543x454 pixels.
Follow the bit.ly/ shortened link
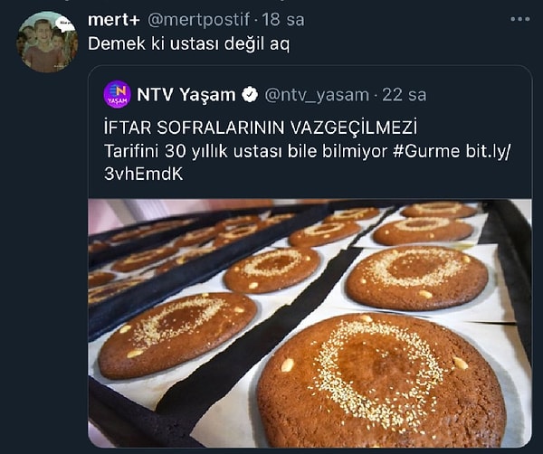click(x=489, y=151)
